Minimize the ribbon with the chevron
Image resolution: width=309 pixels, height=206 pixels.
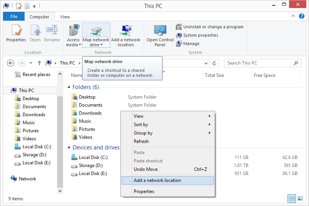[294, 16]
